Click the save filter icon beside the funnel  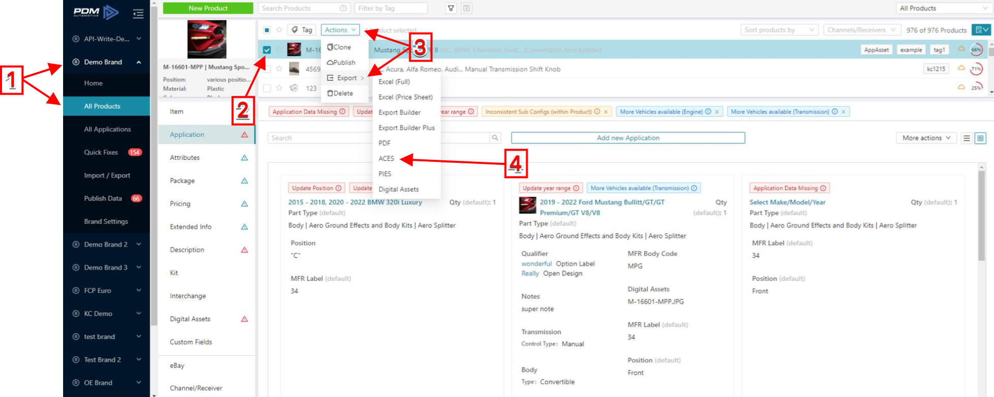(466, 8)
